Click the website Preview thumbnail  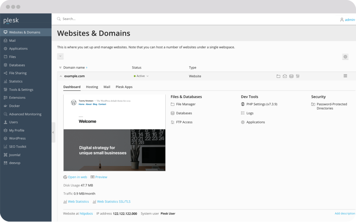point(114,132)
